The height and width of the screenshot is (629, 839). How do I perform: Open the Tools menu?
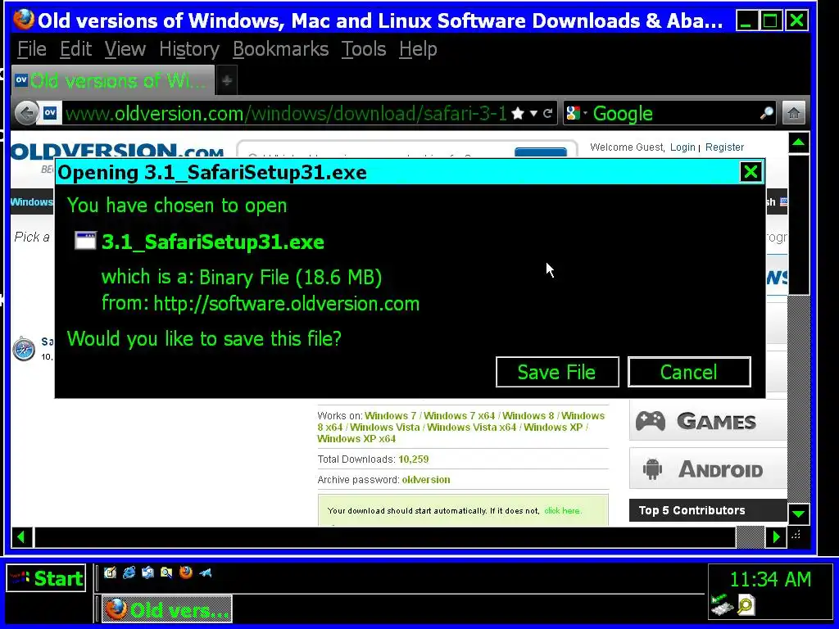[364, 49]
